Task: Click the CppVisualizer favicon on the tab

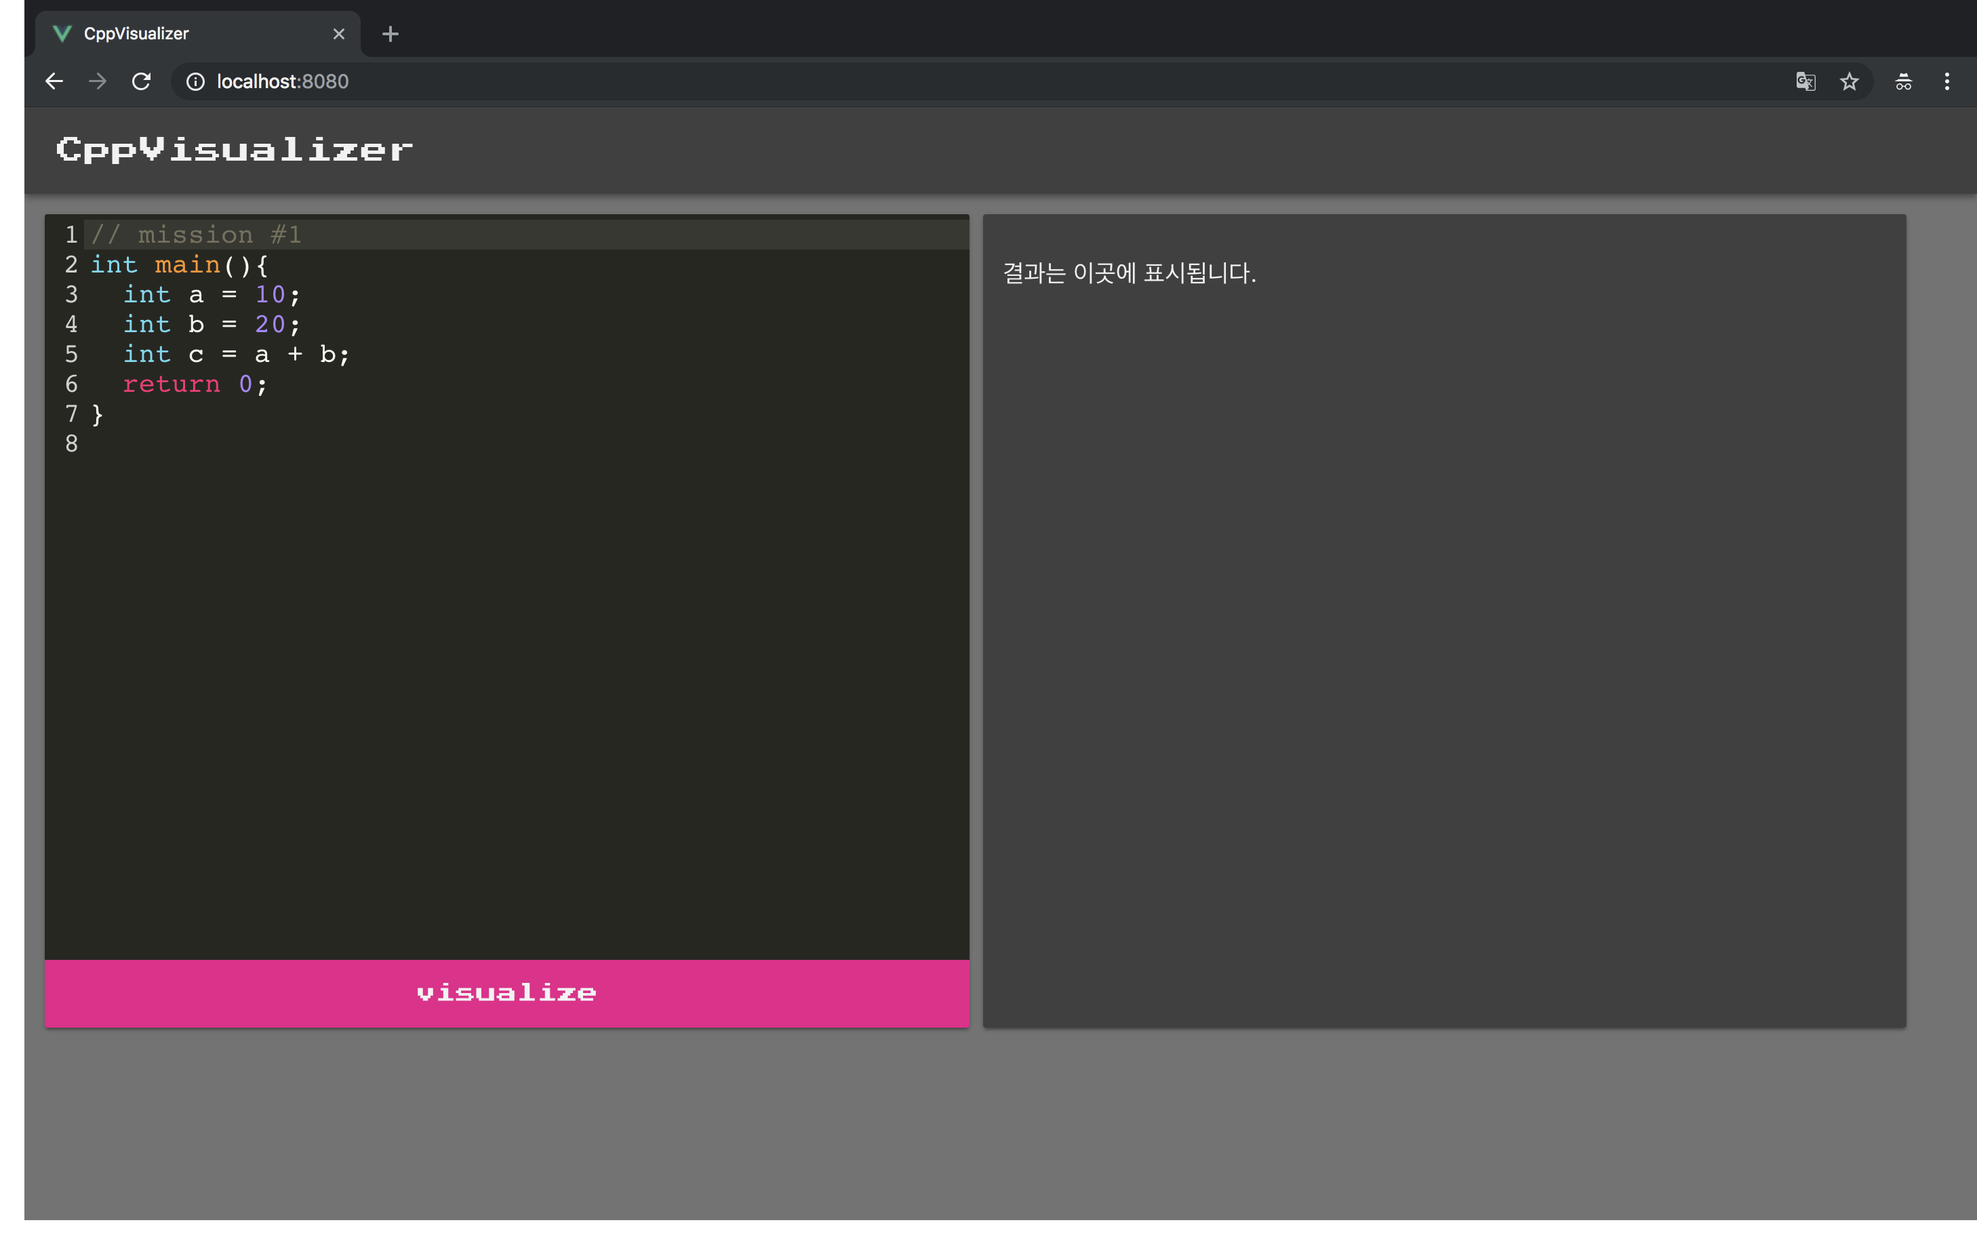Action: click(62, 34)
